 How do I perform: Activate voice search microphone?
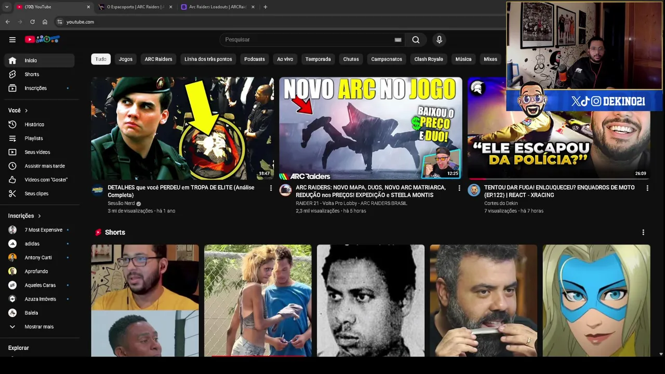click(439, 39)
